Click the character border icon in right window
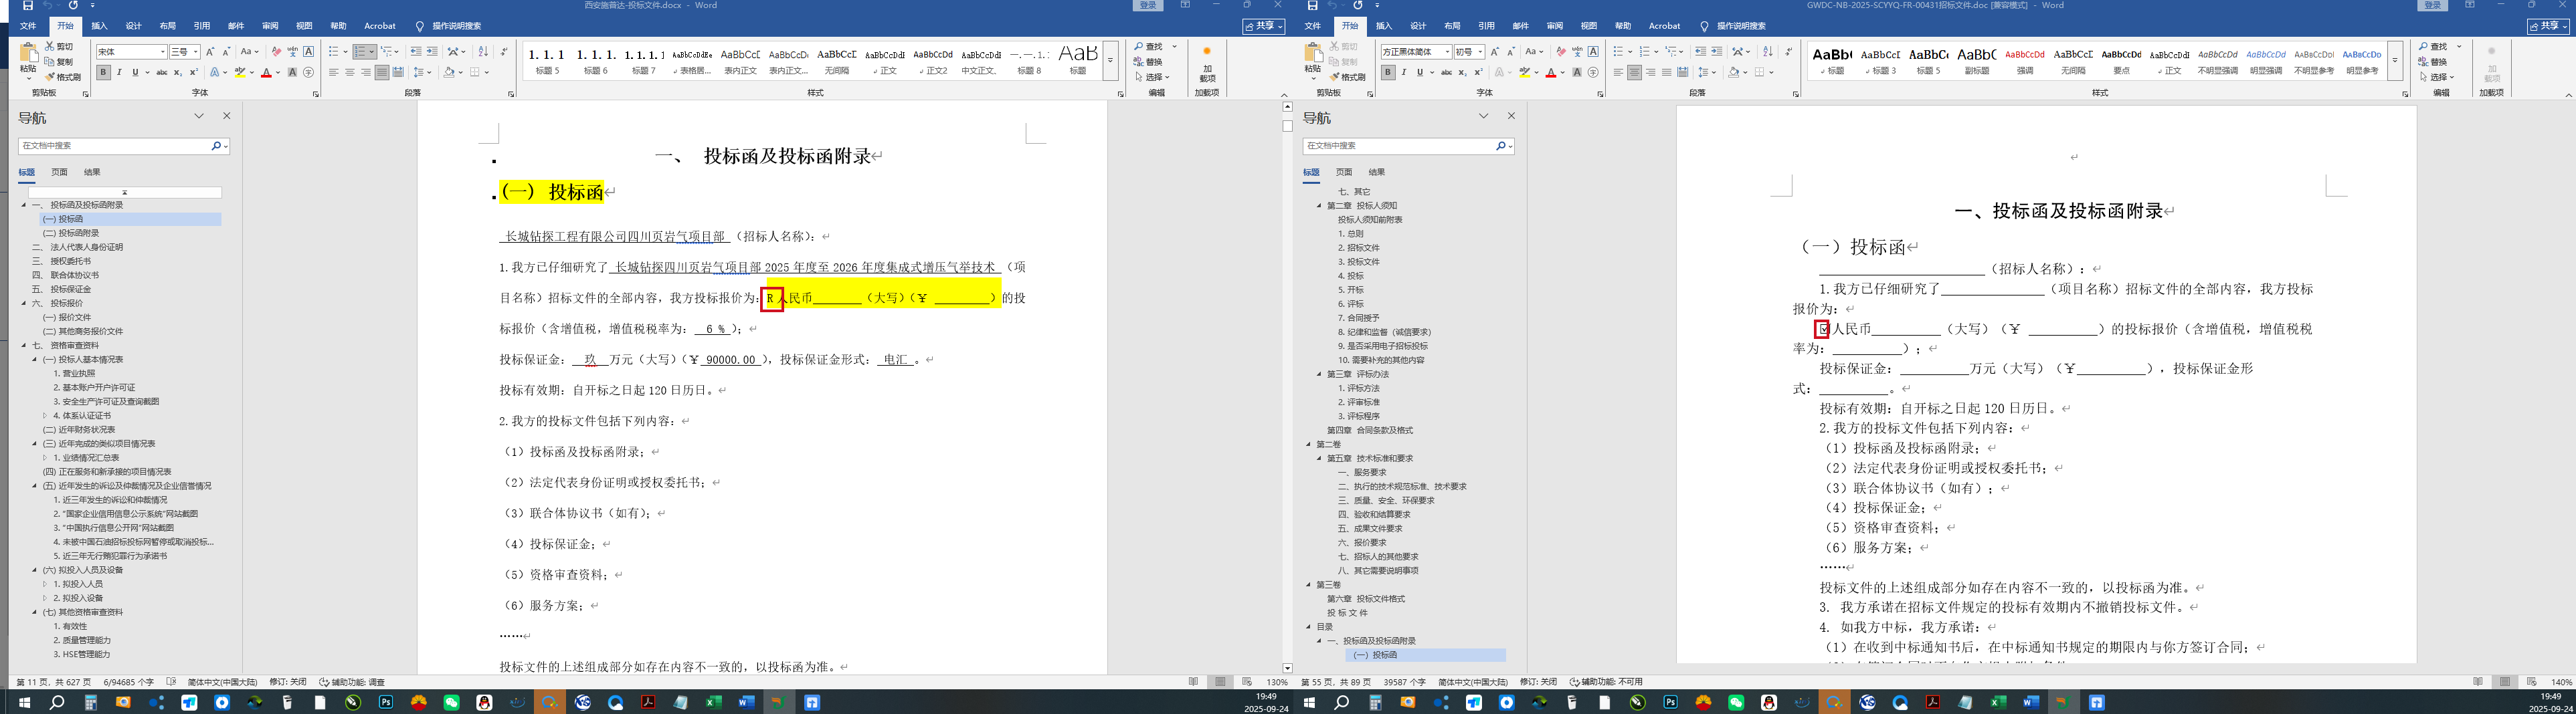This screenshot has width=2576, height=714. click(1593, 52)
